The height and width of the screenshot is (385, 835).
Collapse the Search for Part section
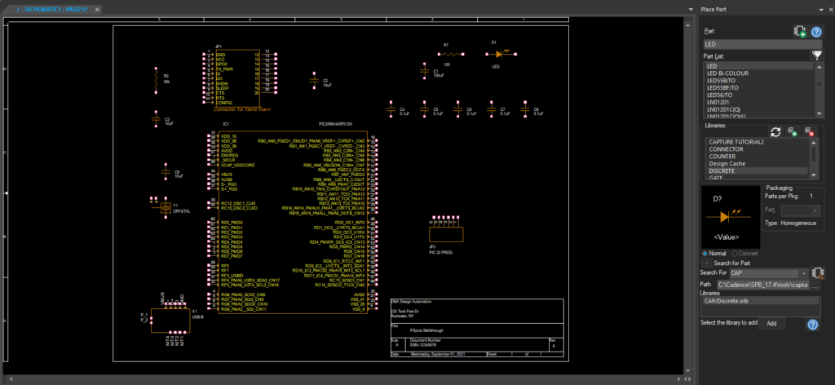(x=705, y=263)
